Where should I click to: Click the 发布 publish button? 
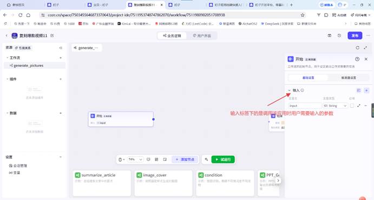[x=355, y=36]
